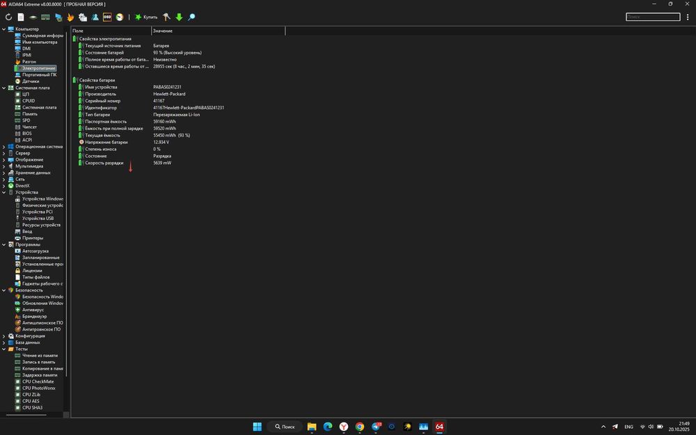Click the Поле column header

click(x=111, y=31)
